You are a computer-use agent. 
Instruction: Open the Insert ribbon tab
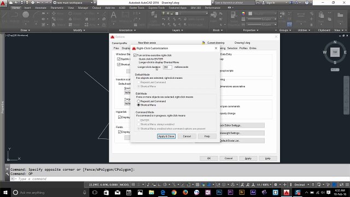[x=27, y=8]
